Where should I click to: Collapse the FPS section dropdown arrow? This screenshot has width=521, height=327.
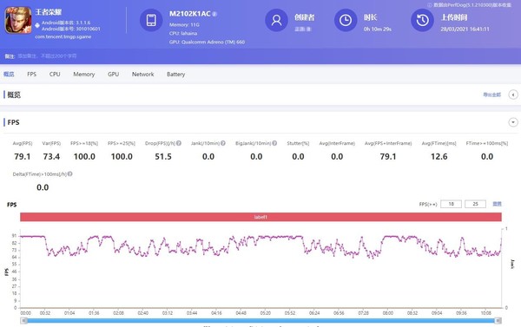(513, 122)
